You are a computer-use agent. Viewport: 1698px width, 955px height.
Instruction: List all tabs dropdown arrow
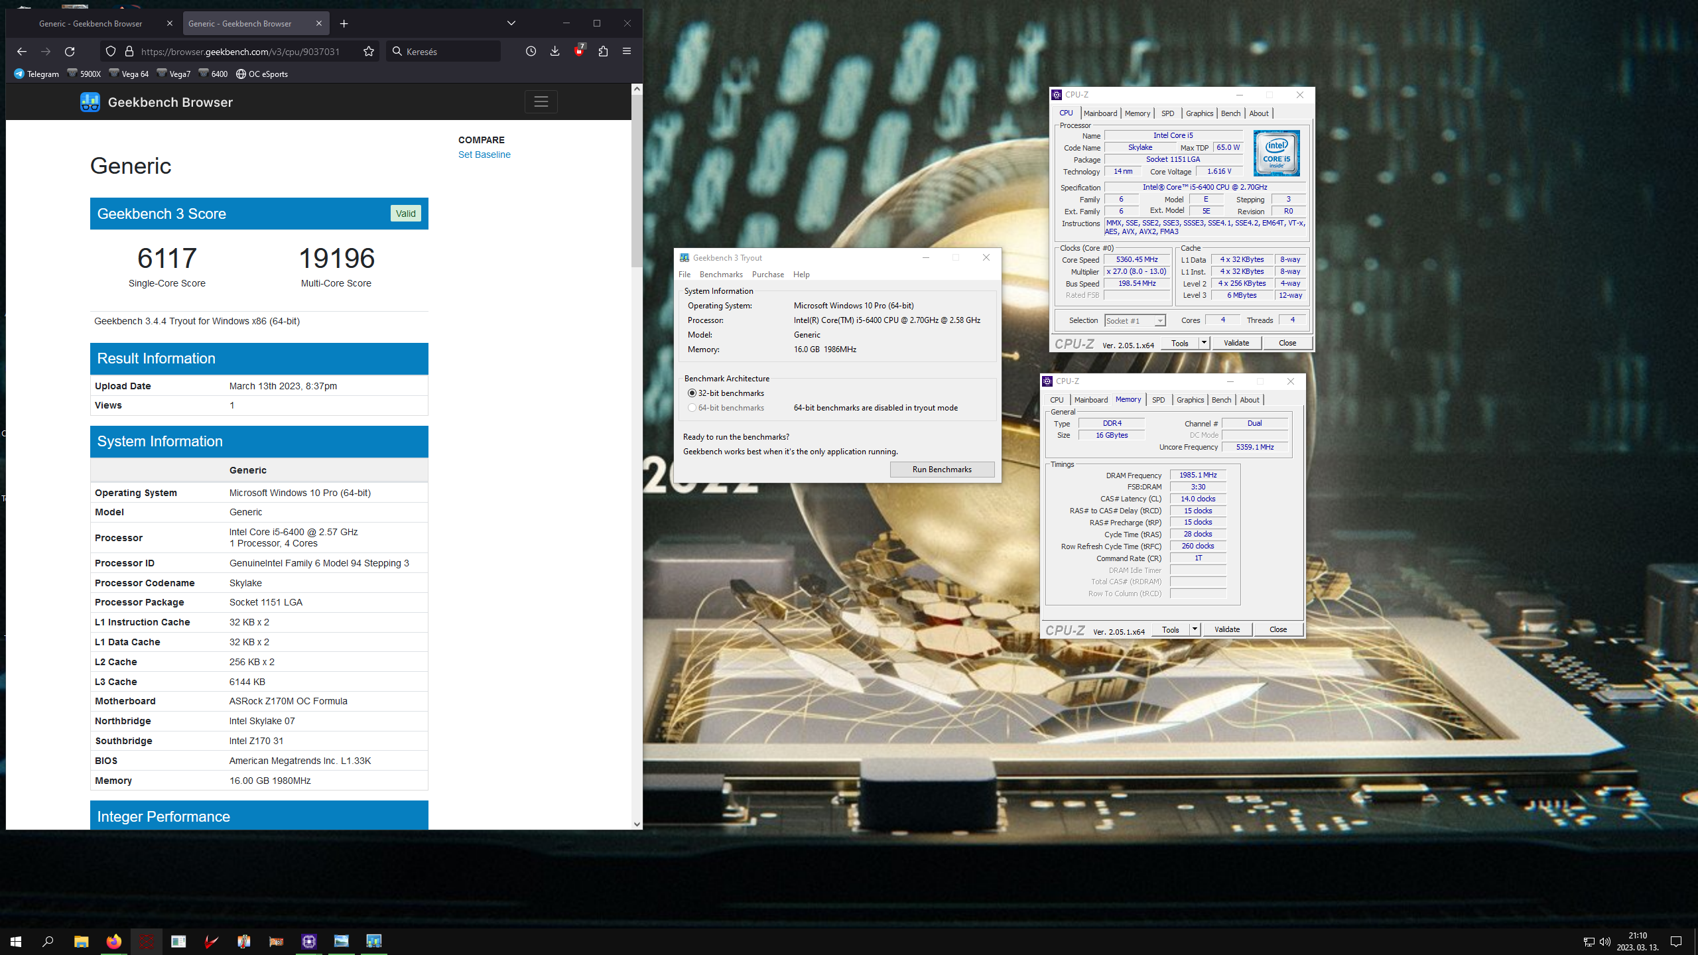[511, 23]
